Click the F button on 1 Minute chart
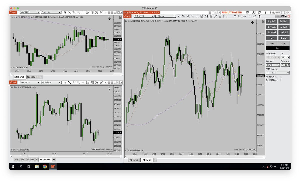Image resolution: width=300 pixels, height=182 pixels. click(263, 21)
